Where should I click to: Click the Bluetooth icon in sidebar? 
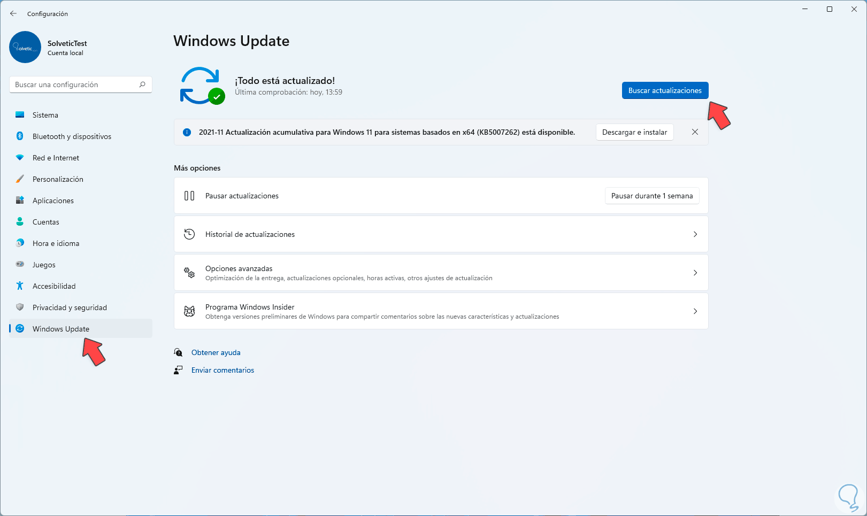pos(20,136)
